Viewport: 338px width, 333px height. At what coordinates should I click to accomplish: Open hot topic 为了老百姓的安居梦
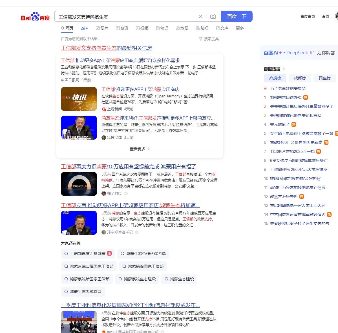[288, 88]
